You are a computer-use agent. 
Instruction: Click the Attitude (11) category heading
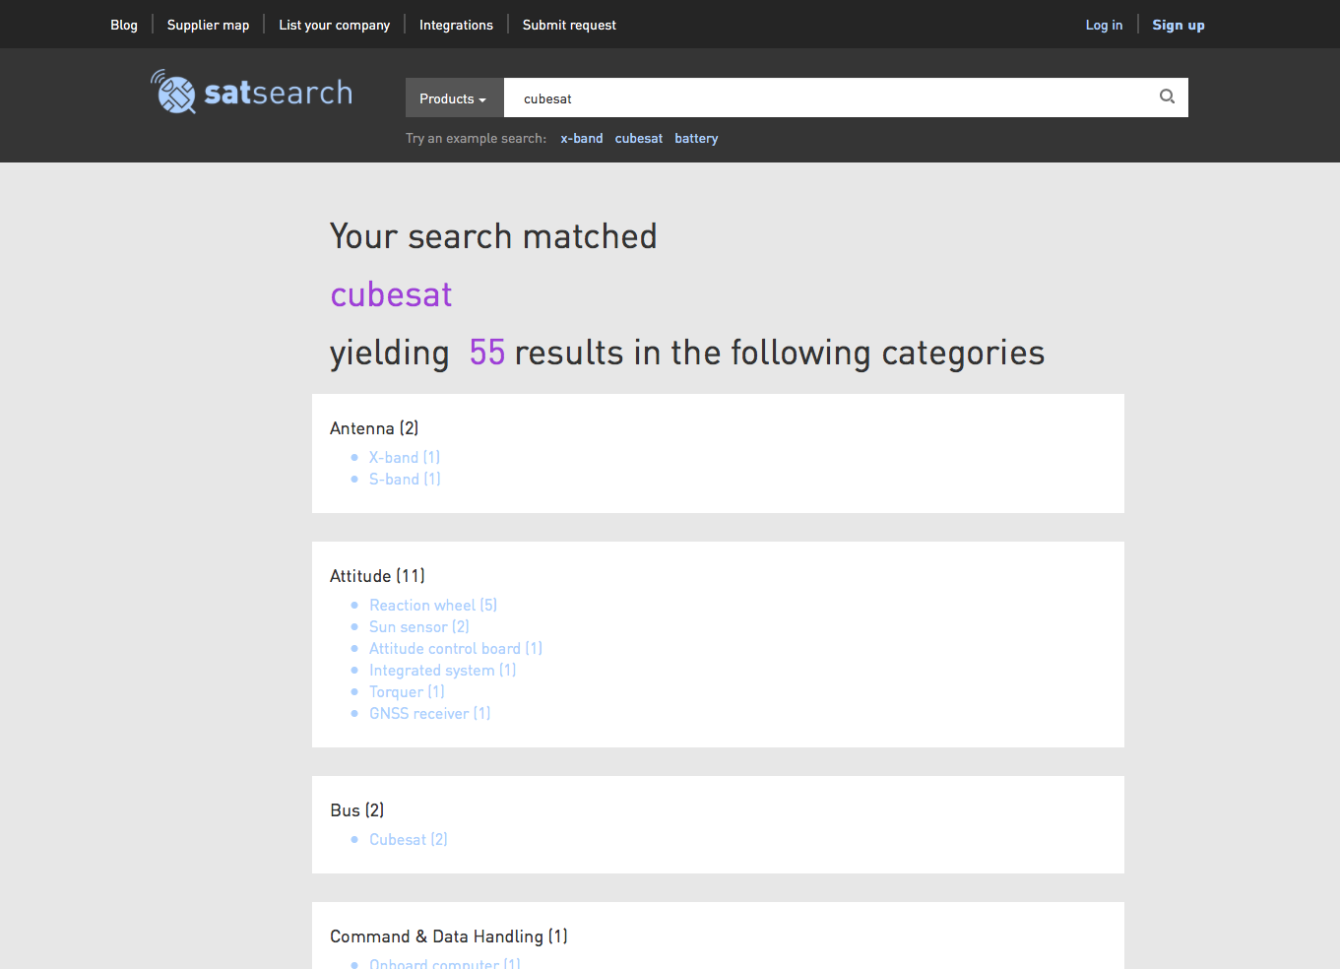click(378, 576)
